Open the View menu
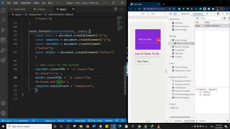This screenshot has width=230, height=129. coord(36,3)
